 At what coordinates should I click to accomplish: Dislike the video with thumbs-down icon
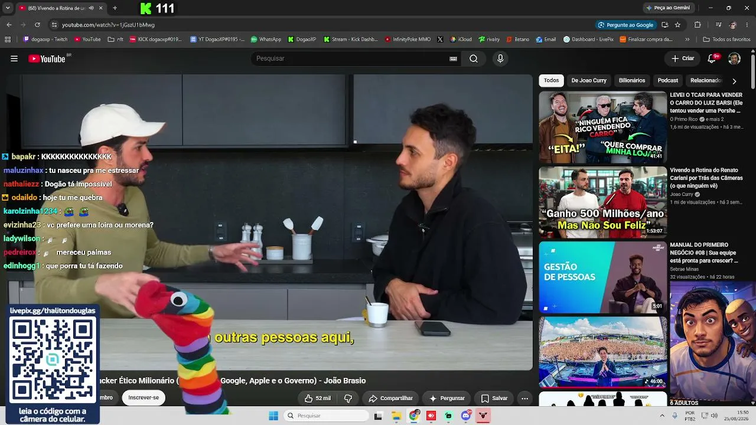click(348, 398)
